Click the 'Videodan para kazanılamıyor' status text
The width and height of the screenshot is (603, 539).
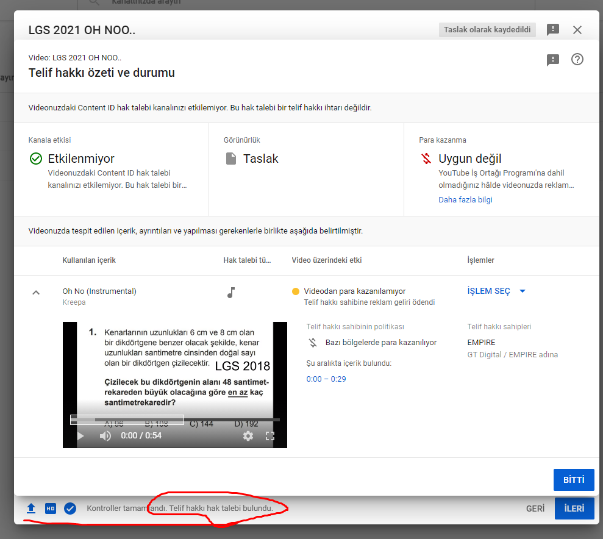(355, 291)
